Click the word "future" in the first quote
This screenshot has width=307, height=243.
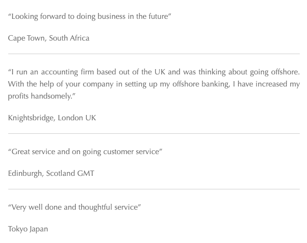[158, 16]
